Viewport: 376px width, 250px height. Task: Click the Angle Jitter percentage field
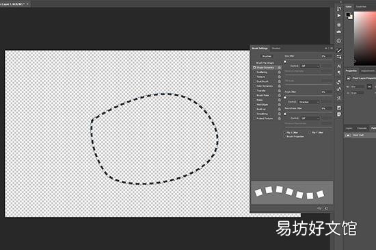click(x=327, y=92)
